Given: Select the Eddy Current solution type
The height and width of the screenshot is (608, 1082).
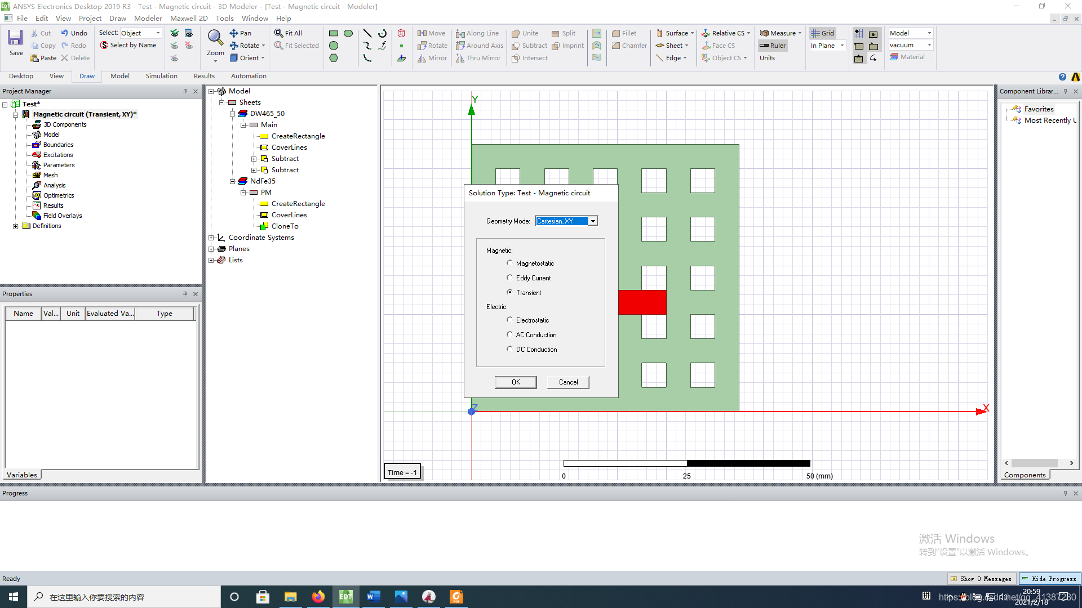Looking at the screenshot, I should coord(509,278).
